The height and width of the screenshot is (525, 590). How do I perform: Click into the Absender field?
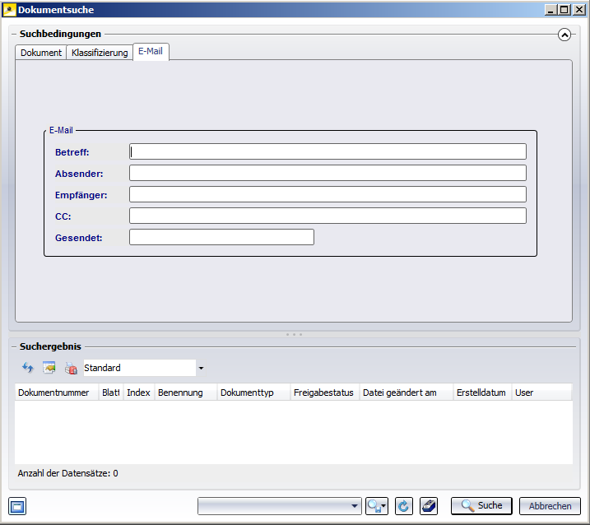(328, 173)
